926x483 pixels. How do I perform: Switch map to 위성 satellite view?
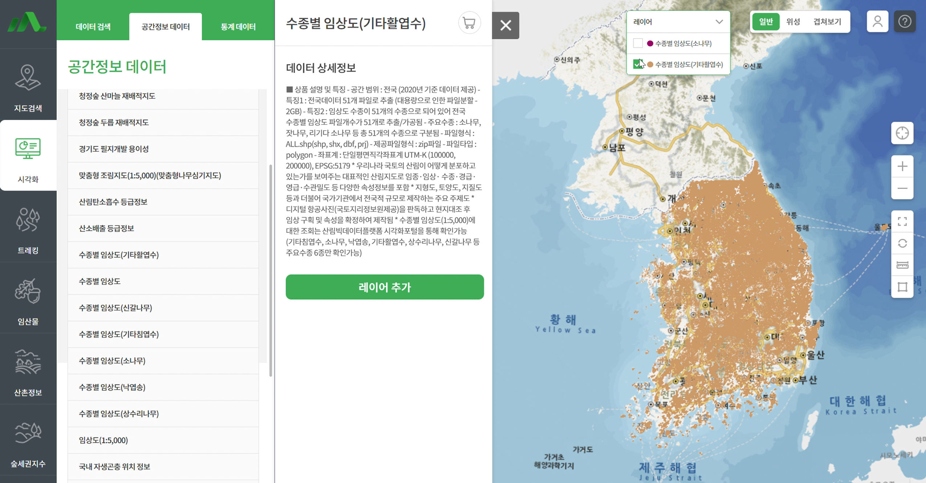793,22
